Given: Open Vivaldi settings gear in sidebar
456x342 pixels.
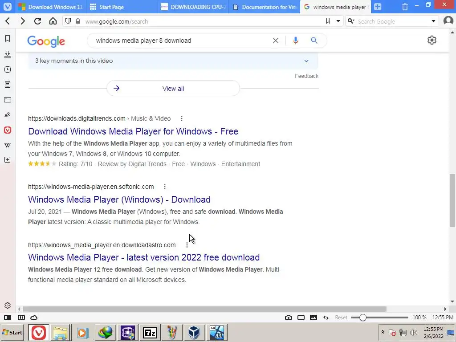Looking at the screenshot, I should (8, 305).
